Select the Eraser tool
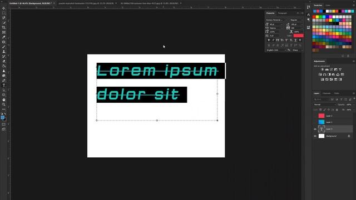 4,61
